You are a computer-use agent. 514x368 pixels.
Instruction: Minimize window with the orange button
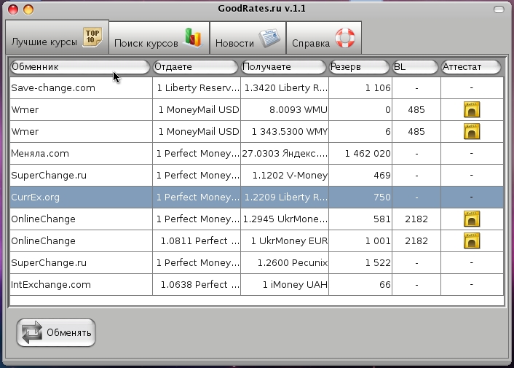point(28,9)
